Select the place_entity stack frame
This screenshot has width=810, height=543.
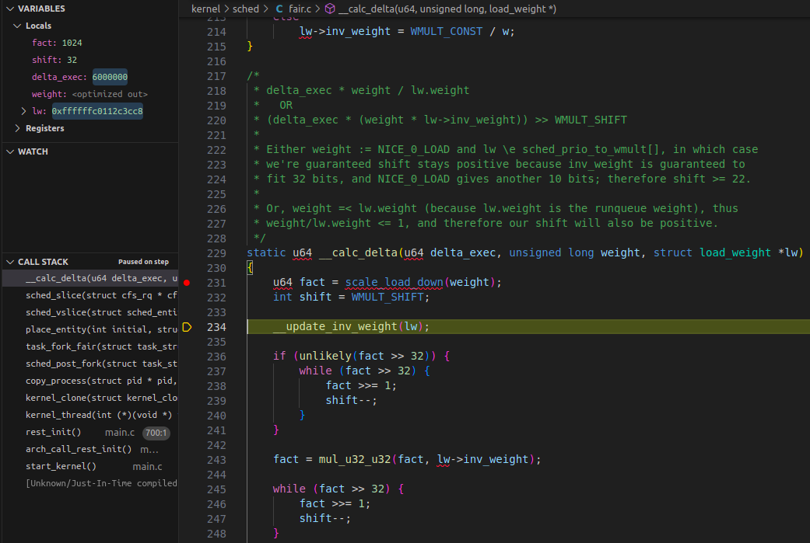90,329
